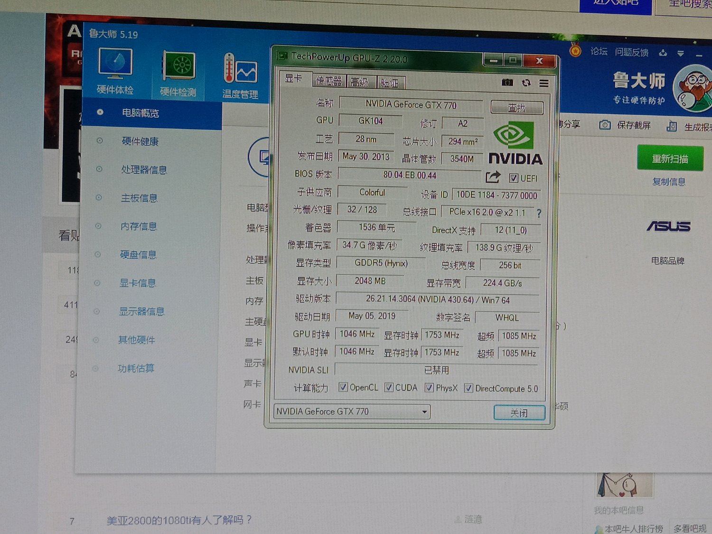
Task: Click the 关闭 button in GPU-Z
Action: (519, 412)
